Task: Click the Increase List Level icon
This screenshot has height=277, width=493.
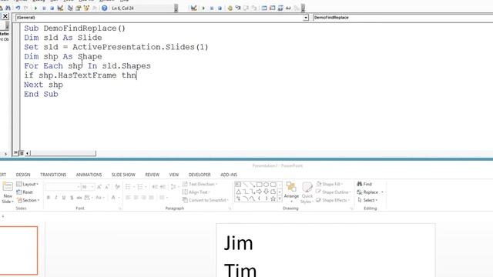Action: (x=163, y=187)
